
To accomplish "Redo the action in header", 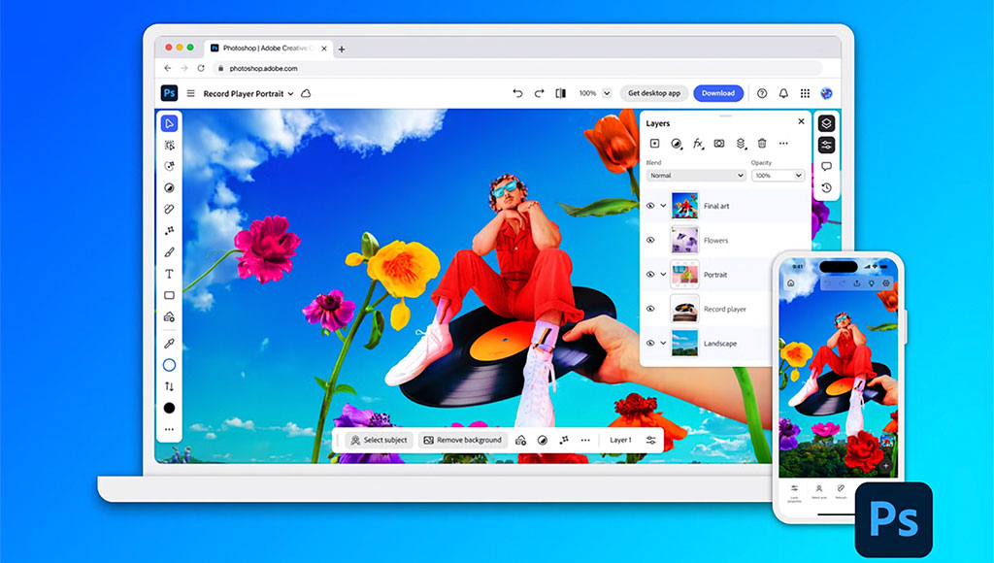I will (539, 93).
